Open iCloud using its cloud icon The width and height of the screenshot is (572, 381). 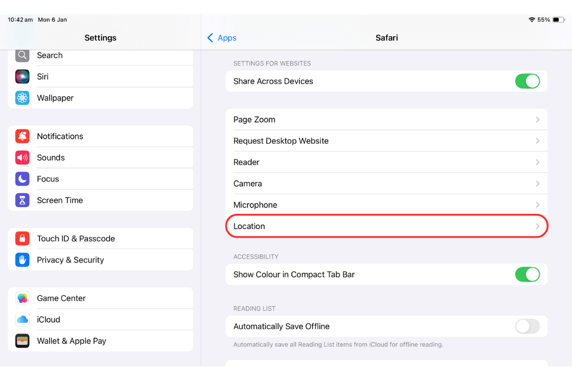(x=22, y=319)
